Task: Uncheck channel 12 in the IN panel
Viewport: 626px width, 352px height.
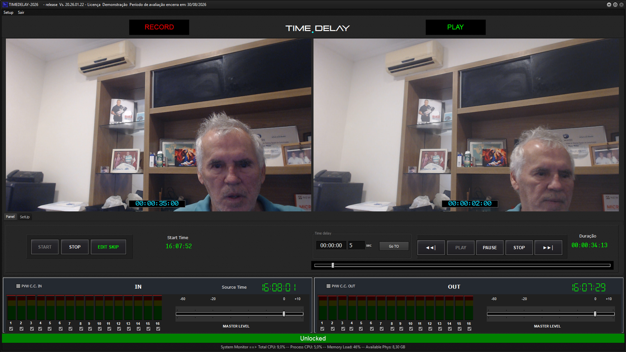Action: coord(119,329)
